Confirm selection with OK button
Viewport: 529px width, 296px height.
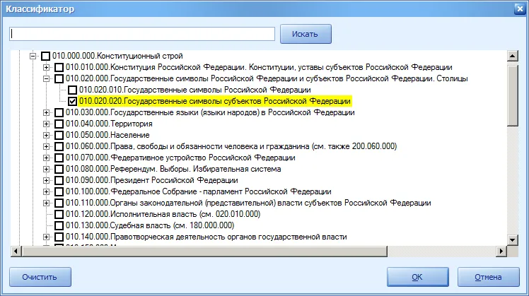click(x=418, y=277)
